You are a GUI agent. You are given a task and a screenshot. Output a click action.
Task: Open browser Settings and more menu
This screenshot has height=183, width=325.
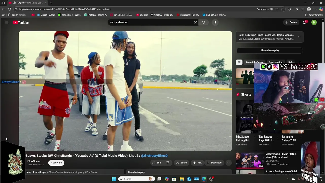315,9
